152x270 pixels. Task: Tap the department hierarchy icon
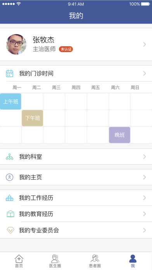click(x=9, y=157)
